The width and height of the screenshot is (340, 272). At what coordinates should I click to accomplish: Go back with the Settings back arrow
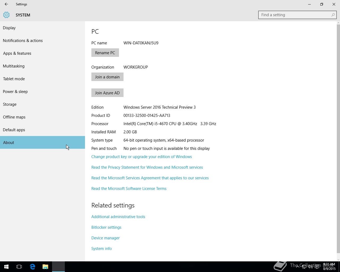click(x=6, y=4)
